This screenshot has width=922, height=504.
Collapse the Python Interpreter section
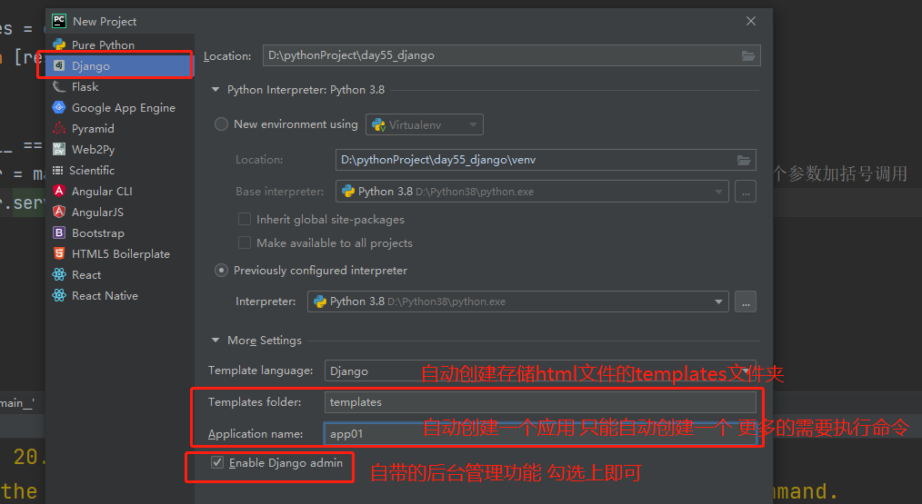215,90
